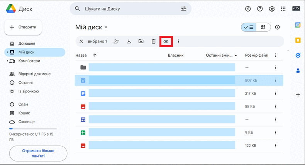305x165 pixels.
Task: Open the Останні змін... column dropdown
Action: [236, 56]
